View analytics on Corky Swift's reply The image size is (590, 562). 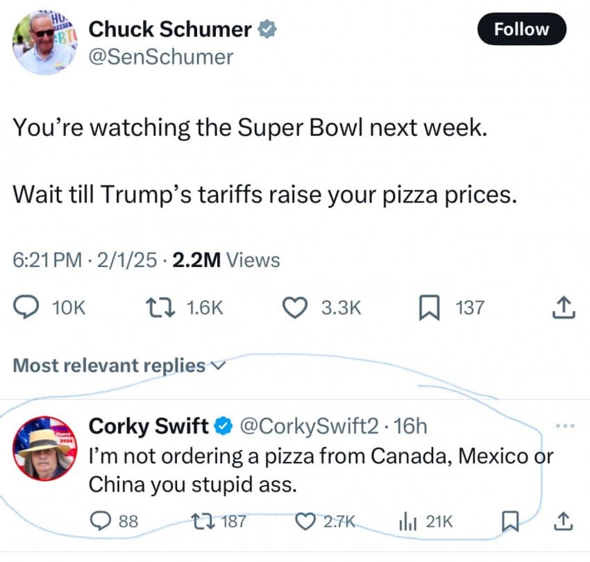pos(410,521)
